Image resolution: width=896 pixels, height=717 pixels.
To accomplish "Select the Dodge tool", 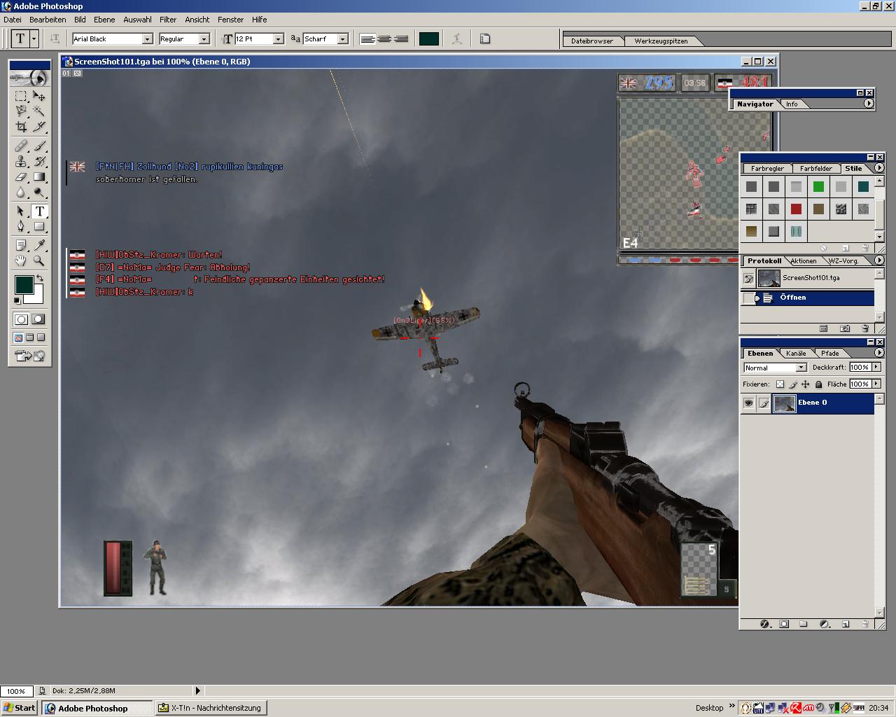I will (39, 192).
